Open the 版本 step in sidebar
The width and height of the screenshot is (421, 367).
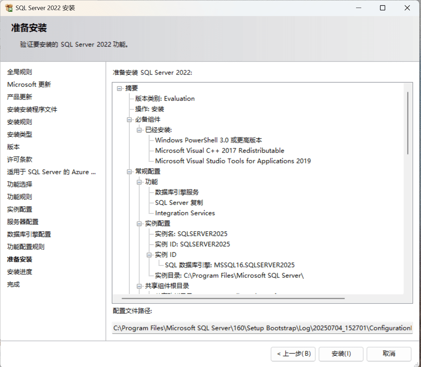pos(13,147)
